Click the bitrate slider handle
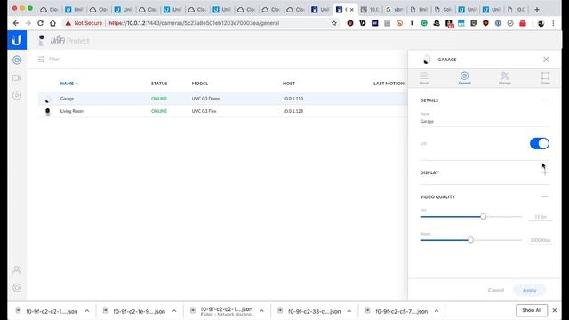This screenshot has height=320, width=569. coord(470,240)
